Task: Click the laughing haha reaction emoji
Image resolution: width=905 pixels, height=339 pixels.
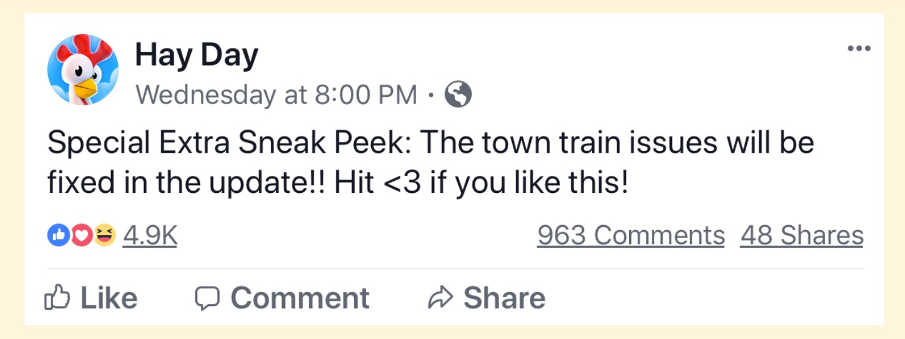Action: 104,236
